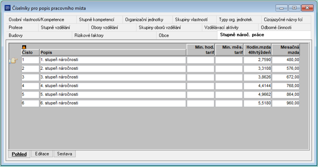Sort by the Číslo column header
The width and height of the screenshot is (318, 167).
click(x=30, y=52)
